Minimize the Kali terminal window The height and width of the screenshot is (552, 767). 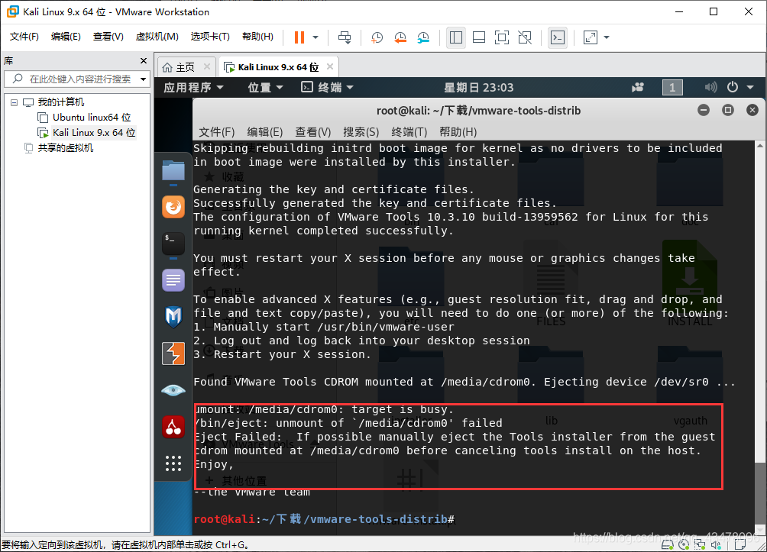click(x=704, y=110)
